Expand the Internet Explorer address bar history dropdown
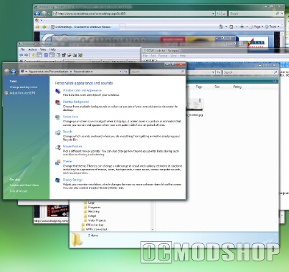This screenshot has width=289, height=272. 213,14
